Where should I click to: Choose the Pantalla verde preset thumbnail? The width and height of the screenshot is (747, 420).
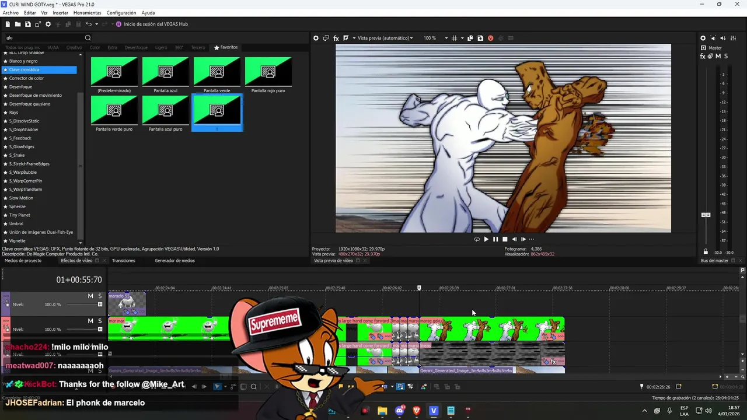tap(217, 75)
